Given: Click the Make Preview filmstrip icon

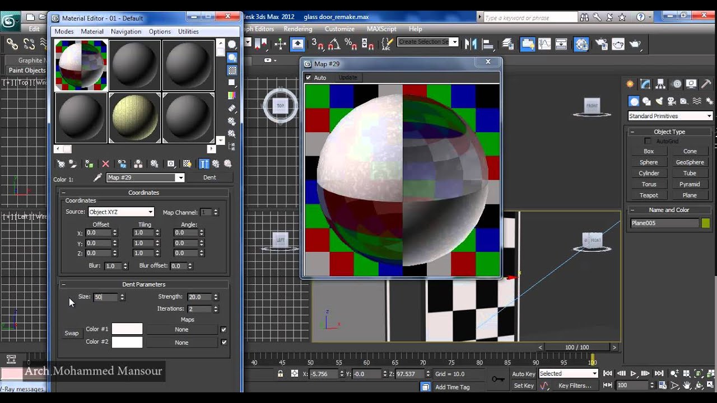Looking at the screenshot, I should click(232, 108).
